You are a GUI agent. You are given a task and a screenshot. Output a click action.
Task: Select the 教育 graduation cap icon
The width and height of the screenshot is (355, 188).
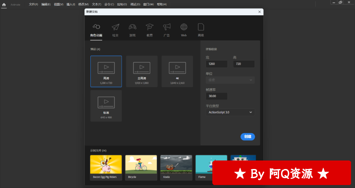[x=150, y=27]
